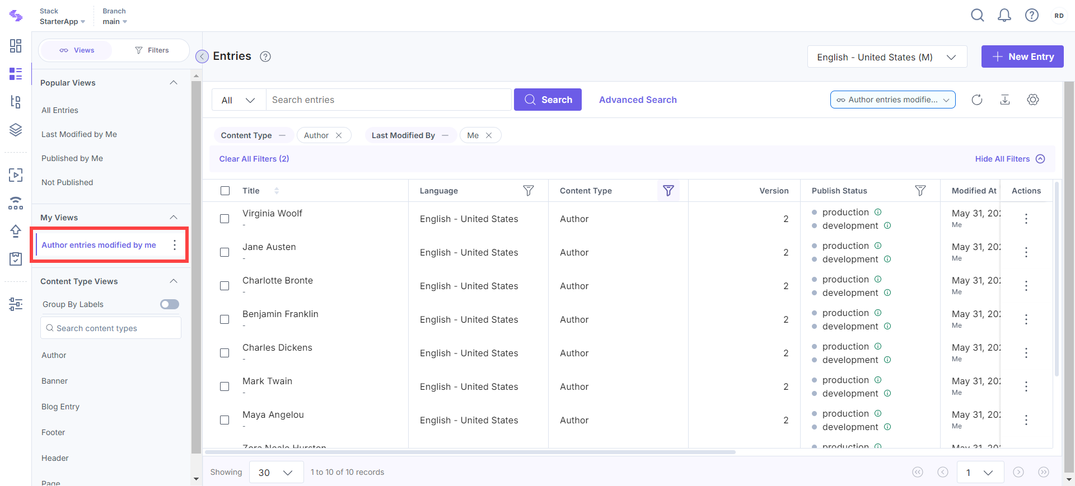Open the StarterApp stack dropdown
This screenshot has width=1075, height=486.
tap(62, 21)
